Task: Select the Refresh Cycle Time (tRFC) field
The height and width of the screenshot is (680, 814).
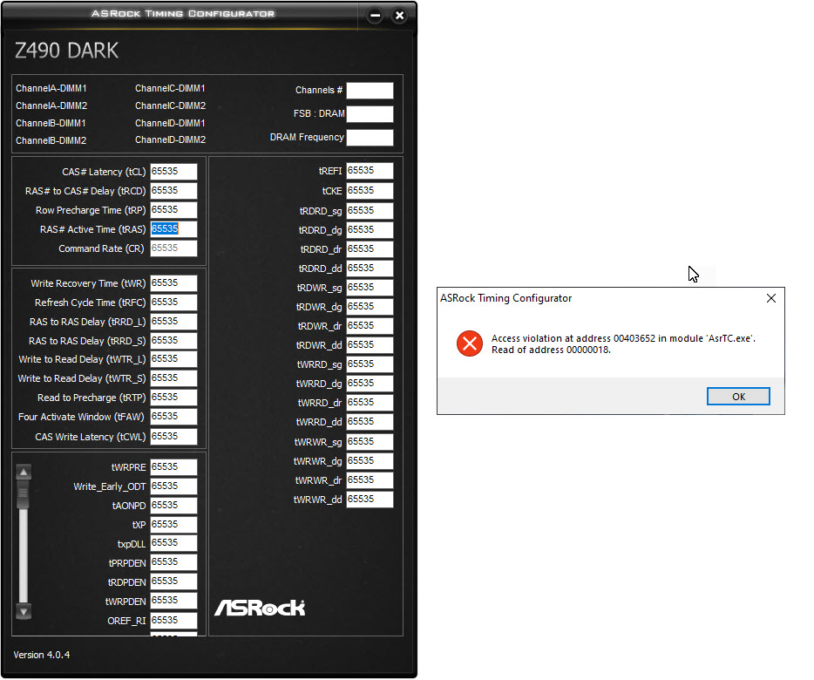Action: tap(174, 303)
